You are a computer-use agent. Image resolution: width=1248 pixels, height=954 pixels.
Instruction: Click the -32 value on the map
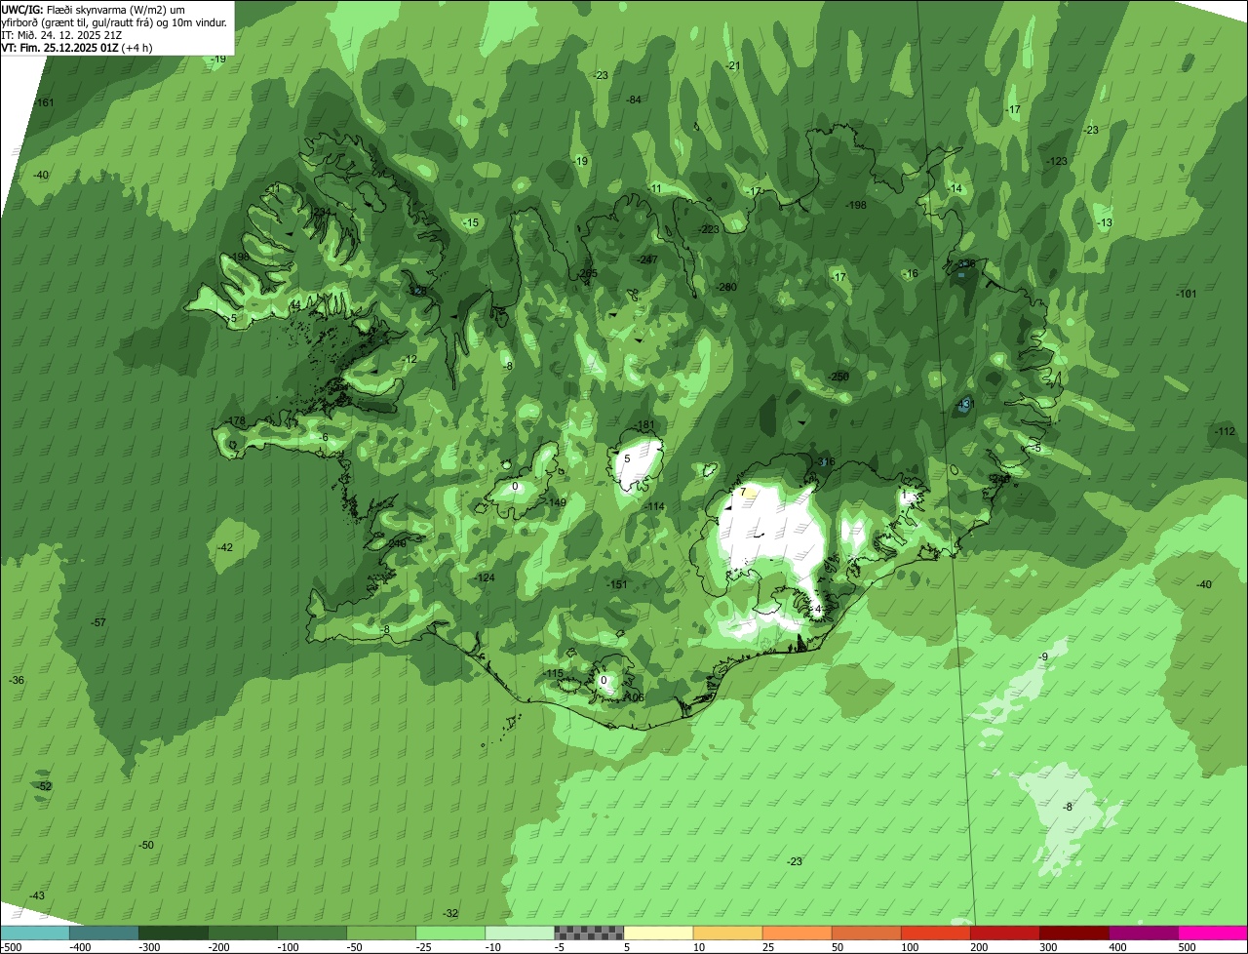[450, 913]
